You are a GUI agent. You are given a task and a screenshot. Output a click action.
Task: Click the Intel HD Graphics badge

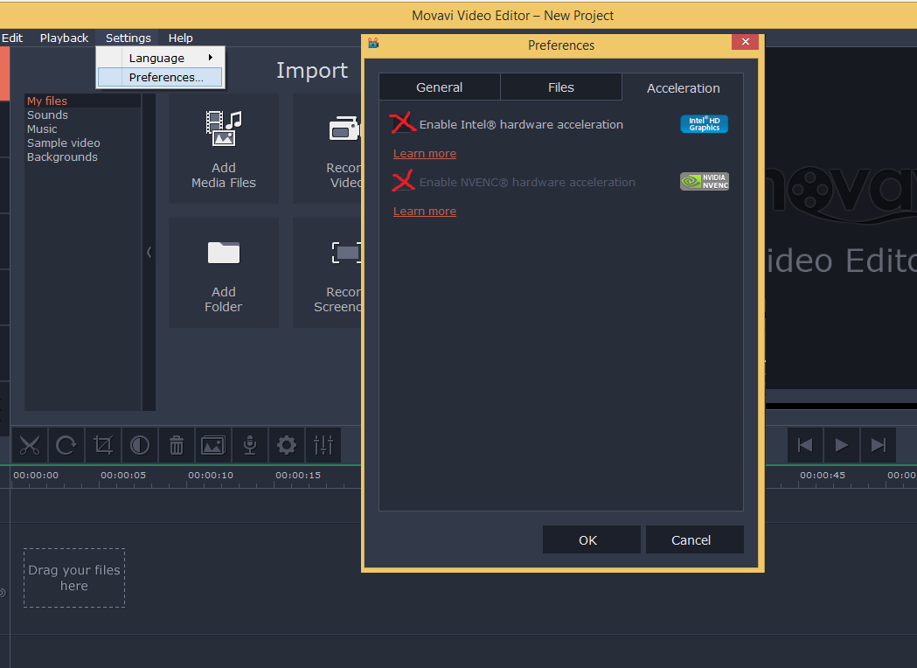[x=704, y=124]
